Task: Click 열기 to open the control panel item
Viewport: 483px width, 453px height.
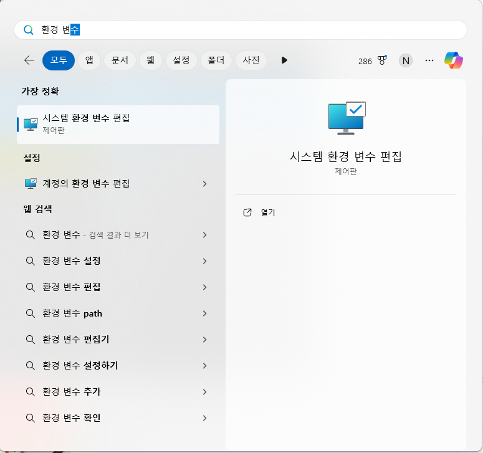Action: point(268,213)
